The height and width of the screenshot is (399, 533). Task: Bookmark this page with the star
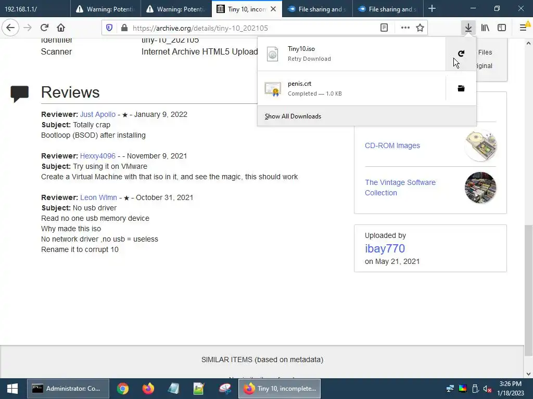pyautogui.click(x=420, y=28)
